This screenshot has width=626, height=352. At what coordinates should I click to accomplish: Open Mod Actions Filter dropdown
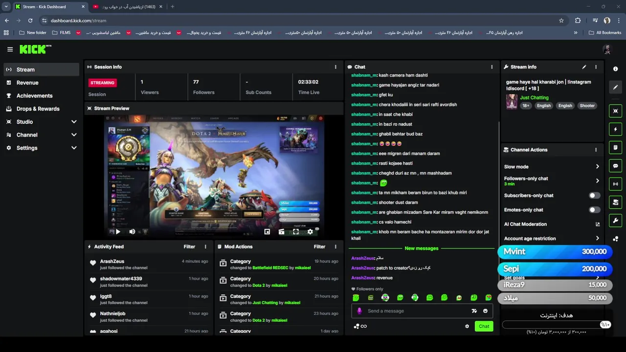click(319, 247)
